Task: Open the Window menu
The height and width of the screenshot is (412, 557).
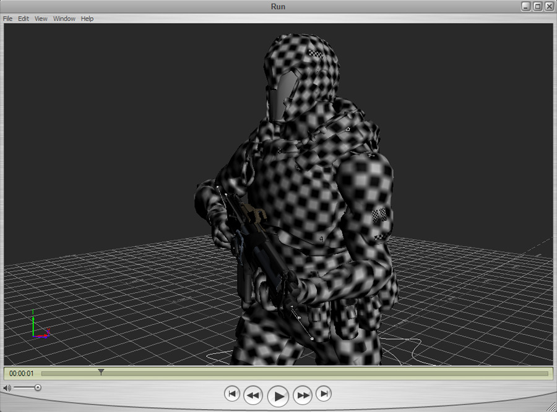Action: coord(64,19)
